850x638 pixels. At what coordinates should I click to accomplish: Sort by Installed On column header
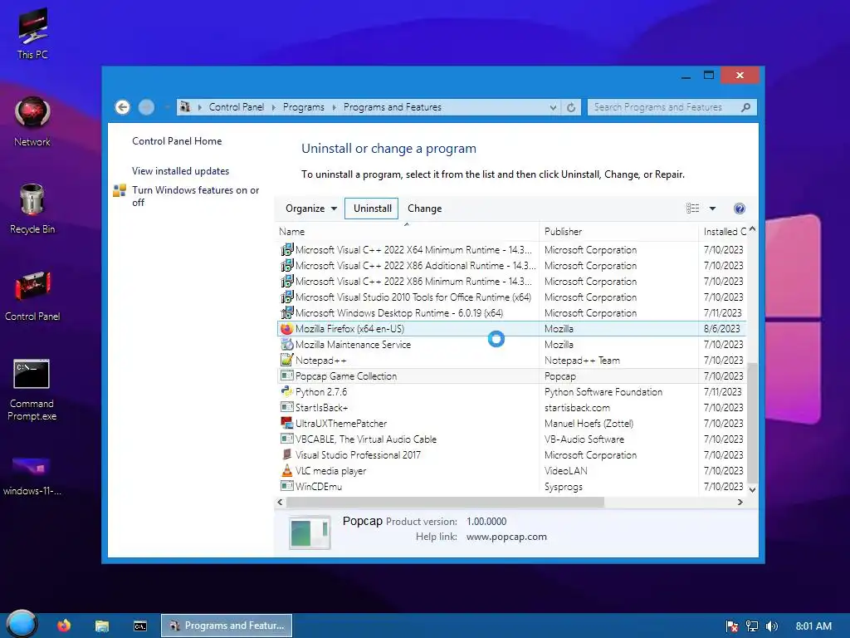click(723, 232)
